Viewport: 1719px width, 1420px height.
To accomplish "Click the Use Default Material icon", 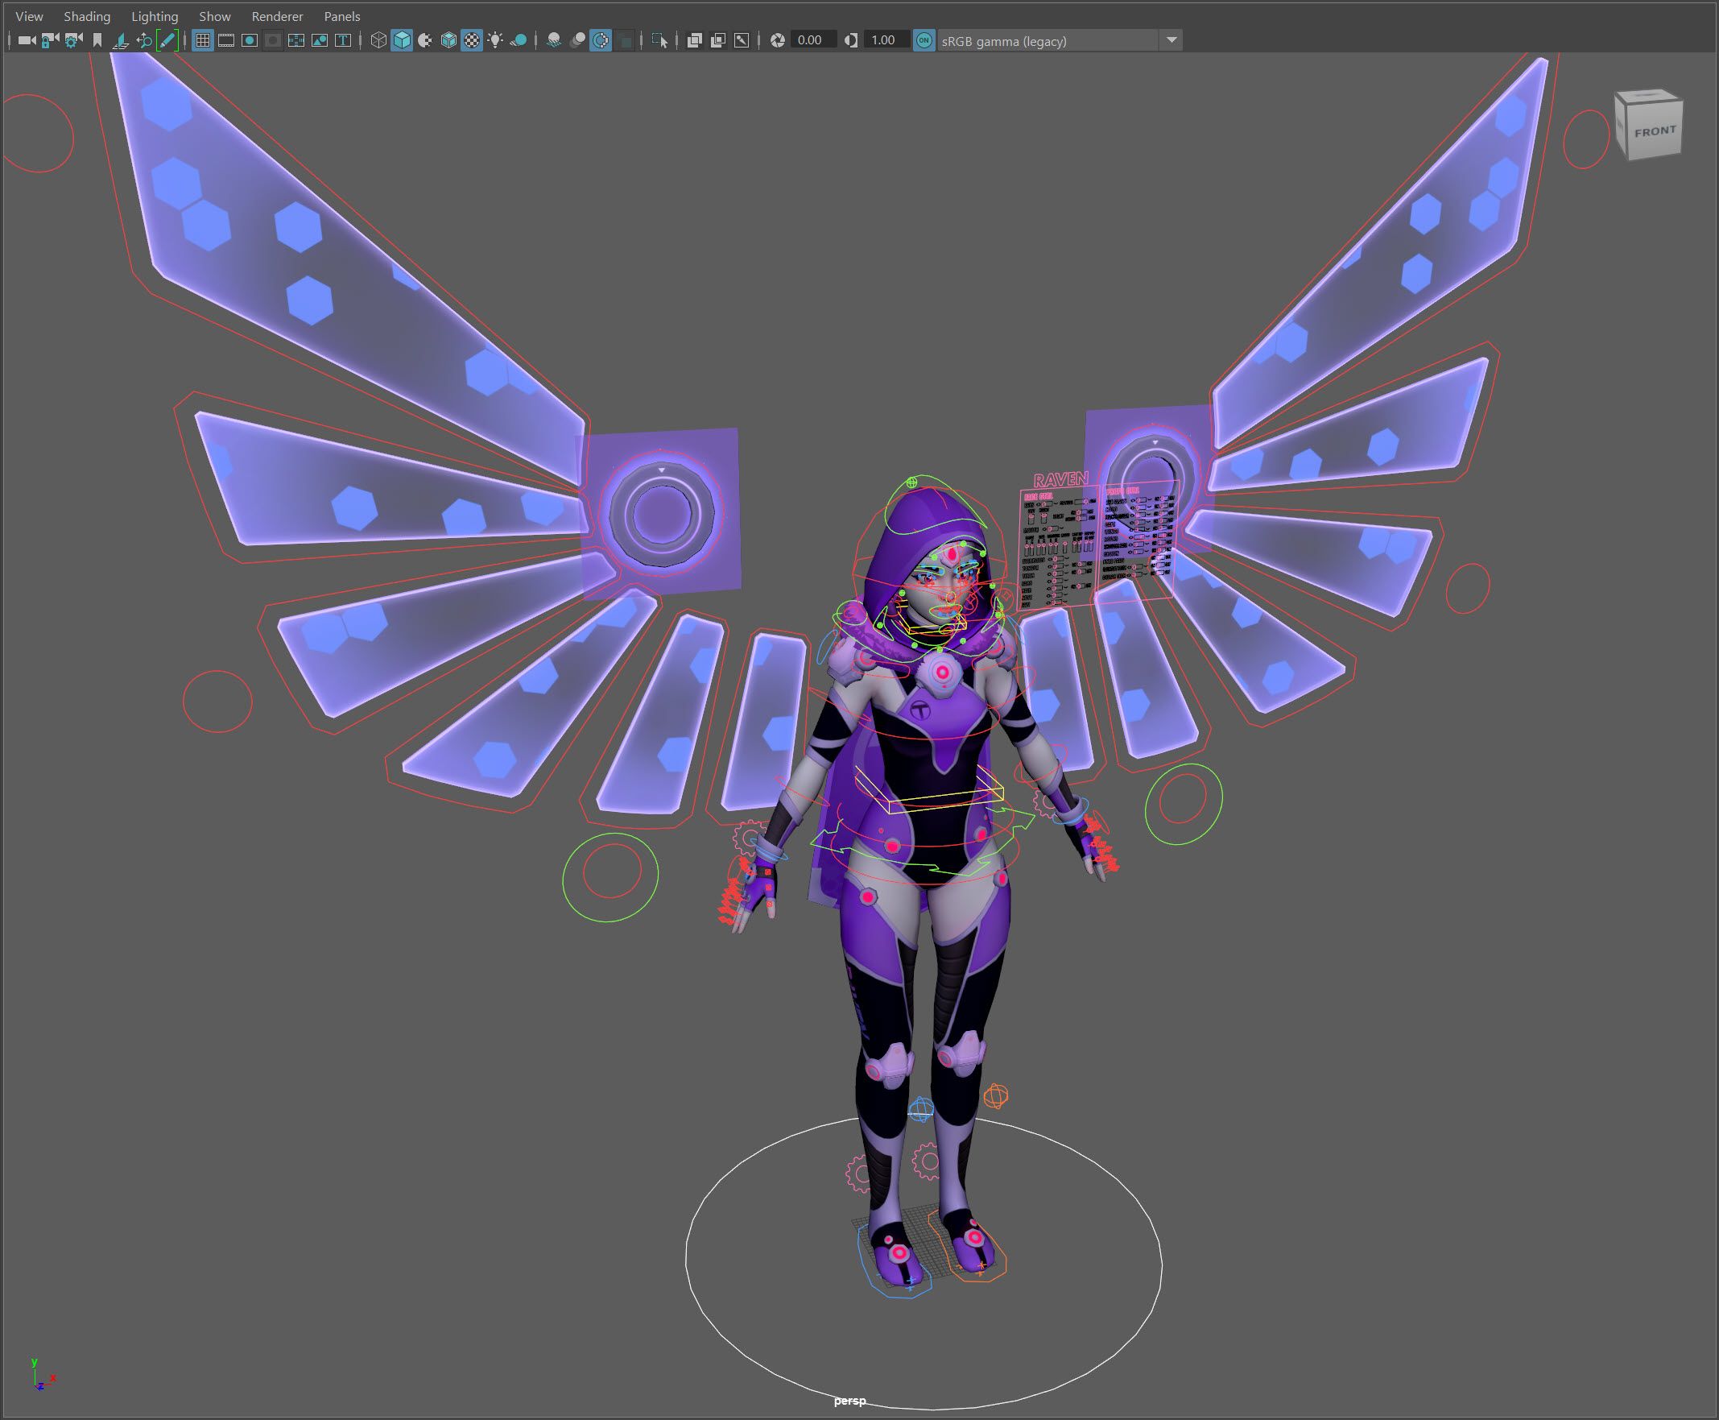I will [x=425, y=40].
